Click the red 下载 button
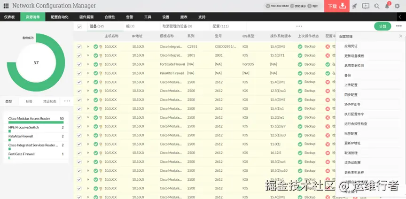The height and width of the screenshot is (199, 406). [x=336, y=6]
